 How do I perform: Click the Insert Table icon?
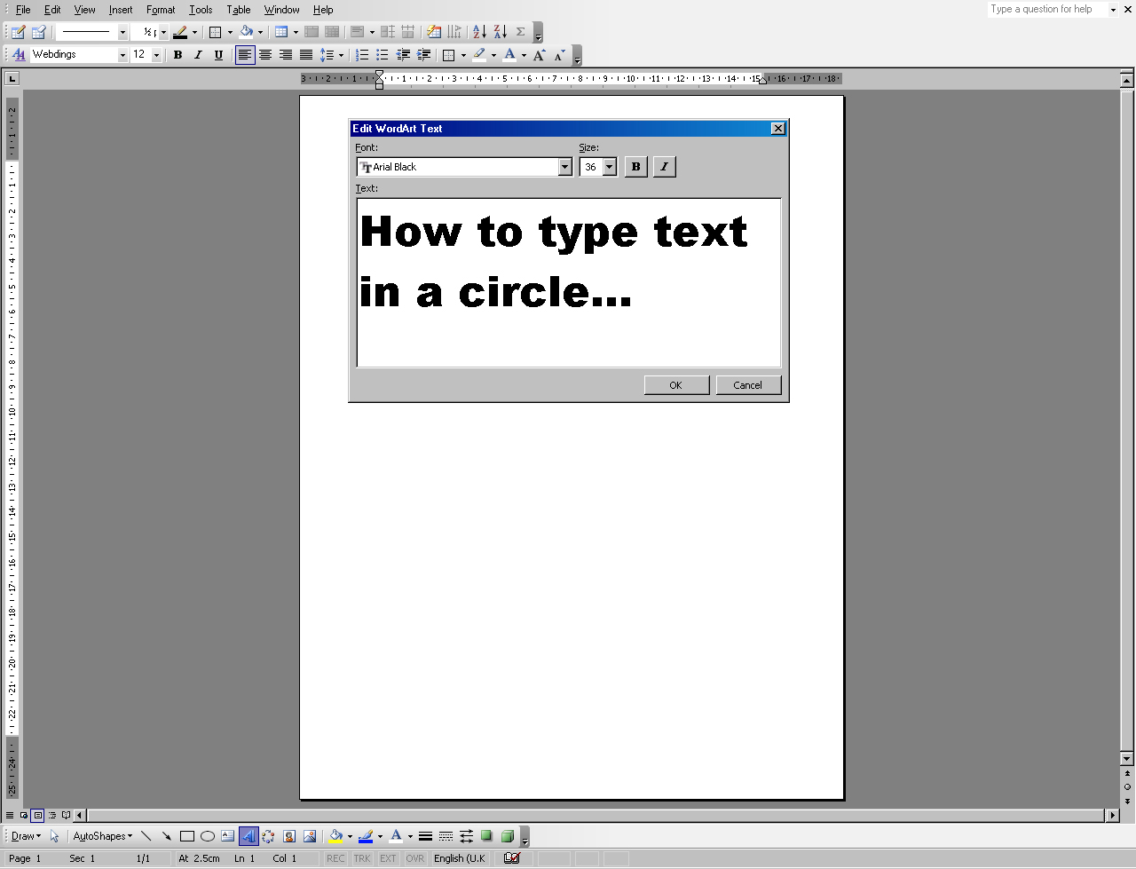(x=281, y=32)
